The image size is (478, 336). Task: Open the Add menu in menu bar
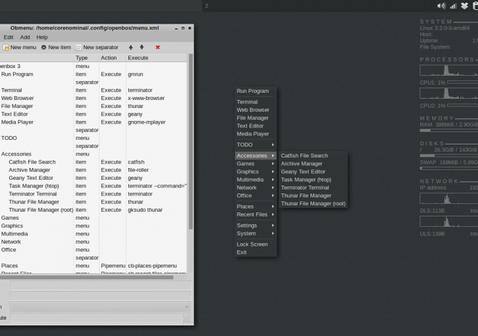[x=25, y=37]
